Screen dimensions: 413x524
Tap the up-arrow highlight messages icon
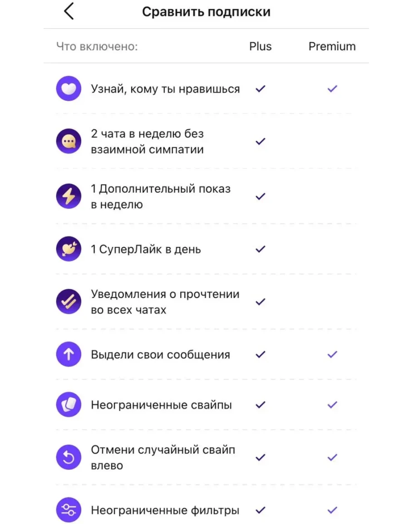click(x=69, y=354)
